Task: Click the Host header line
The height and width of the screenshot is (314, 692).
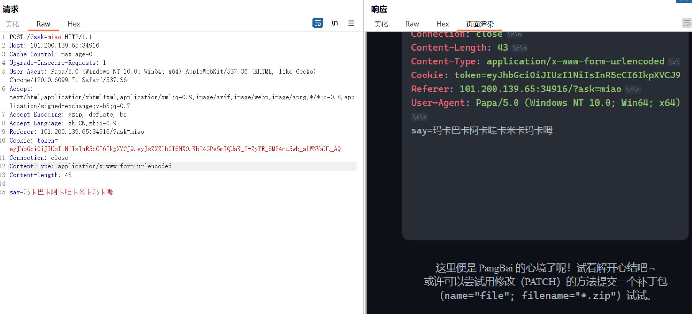Action: click(54, 45)
